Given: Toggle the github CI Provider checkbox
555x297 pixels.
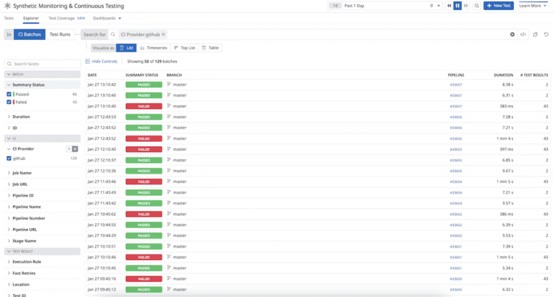Looking at the screenshot, I should pyautogui.click(x=9, y=158).
